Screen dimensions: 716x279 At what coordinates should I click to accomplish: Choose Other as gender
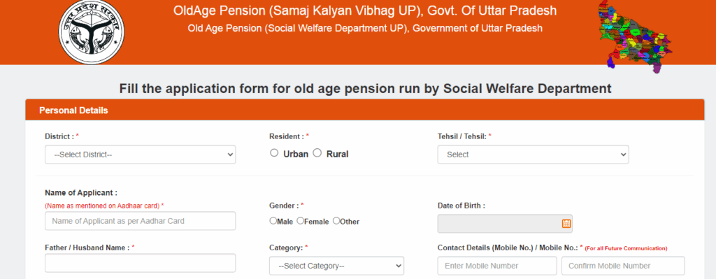pos(336,220)
